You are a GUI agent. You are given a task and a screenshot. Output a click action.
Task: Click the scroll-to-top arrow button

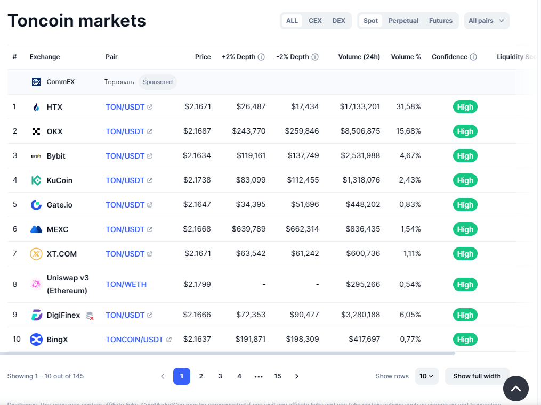515,389
